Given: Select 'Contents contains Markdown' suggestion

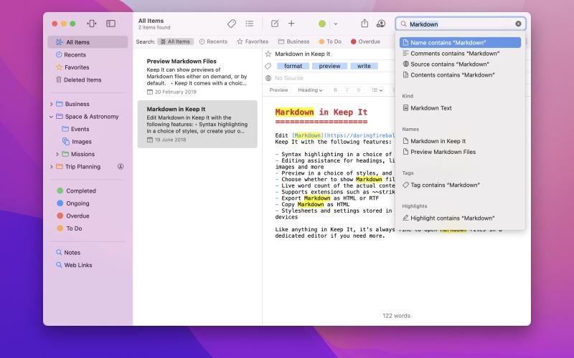Looking at the screenshot, I should coord(460,75).
